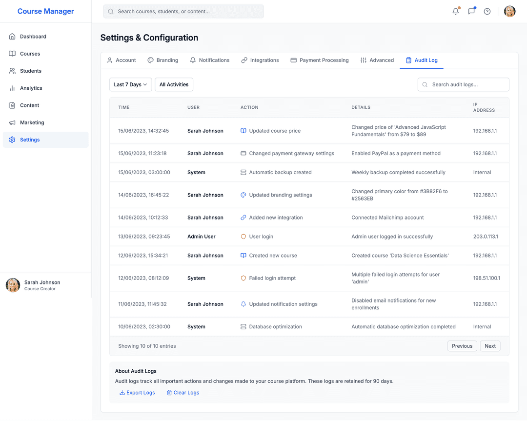This screenshot has width=527, height=421.
Task: Click the Marketing megaphone icon in sidebar
Action: pos(12,122)
